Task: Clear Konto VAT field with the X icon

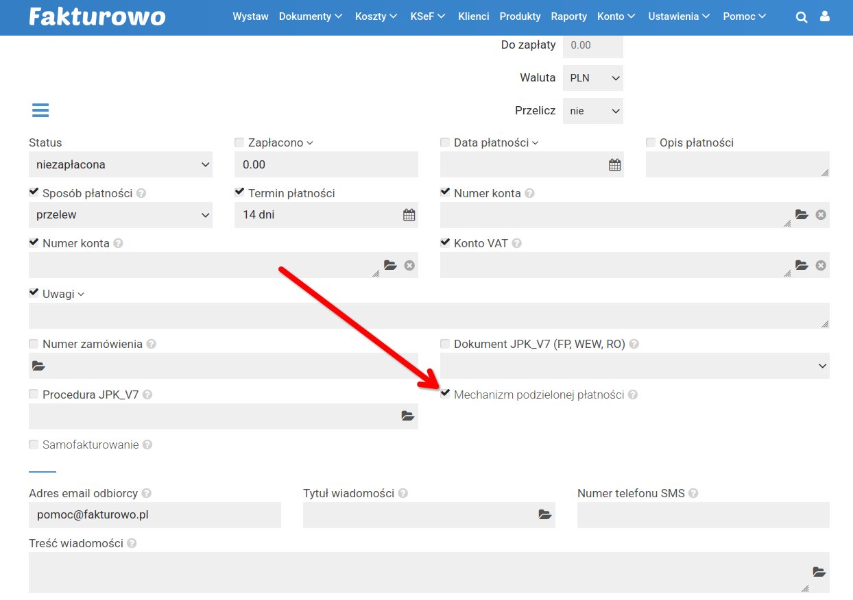Action: (821, 265)
